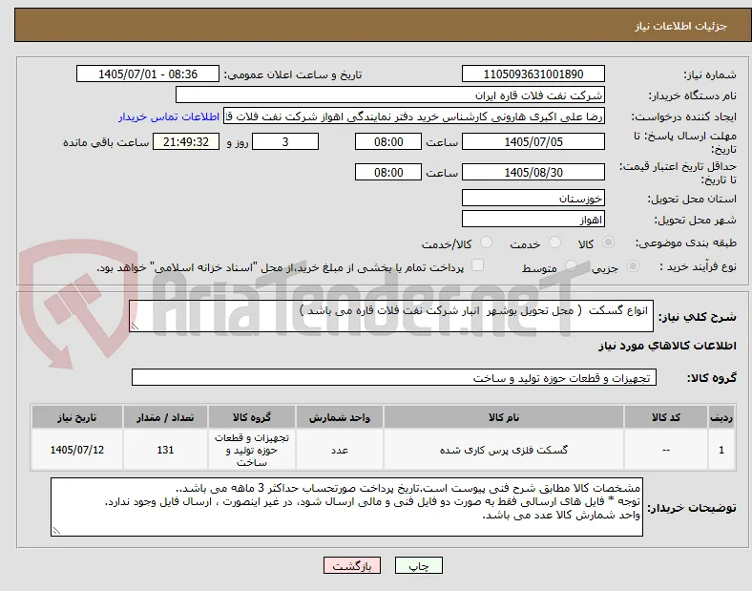Image resolution: width=752 pixels, height=591 pixels.
Task: Select the کالا radio button
Action: [x=608, y=243]
